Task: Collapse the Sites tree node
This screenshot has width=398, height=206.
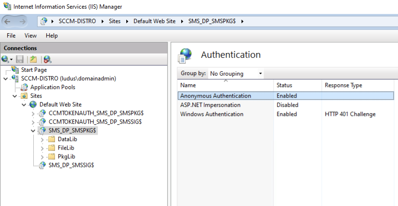Action: pyautogui.click(x=15, y=96)
